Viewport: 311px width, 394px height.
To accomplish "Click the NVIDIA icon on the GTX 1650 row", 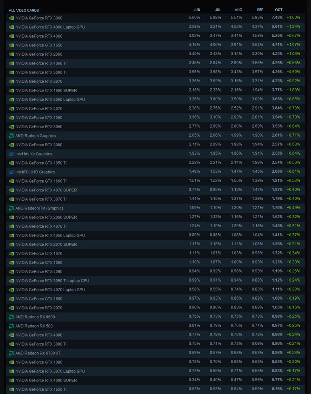I will coord(11,45).
